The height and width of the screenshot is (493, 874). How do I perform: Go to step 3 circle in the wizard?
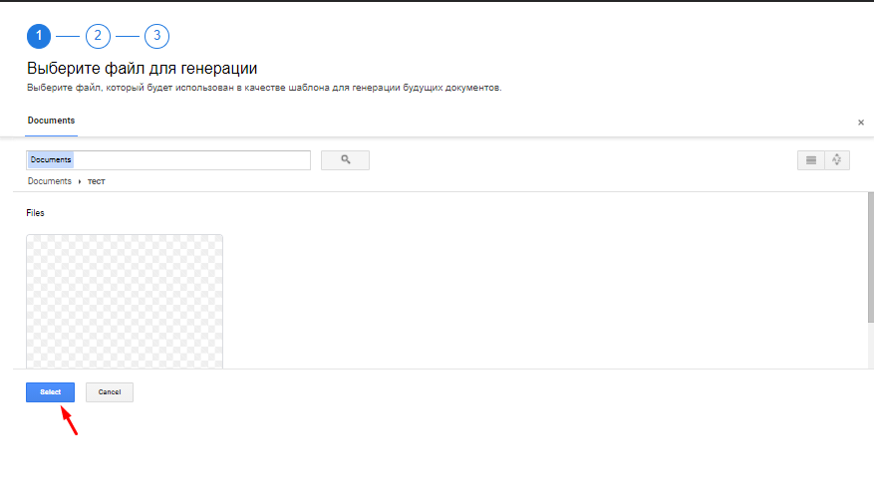coord(156,37)
